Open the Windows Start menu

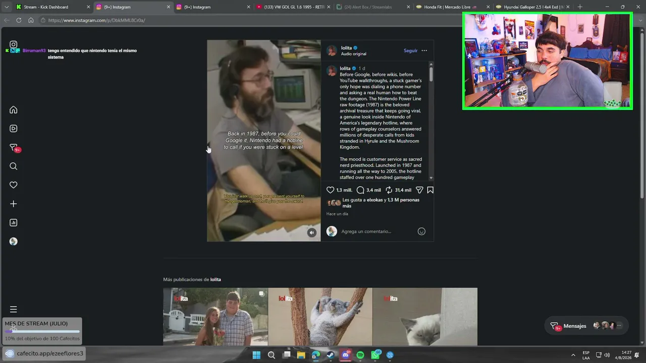[x=256, y=355]
